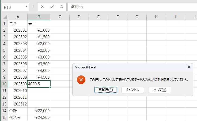Open Insert Function fx icon

click(x=62, y=7)
